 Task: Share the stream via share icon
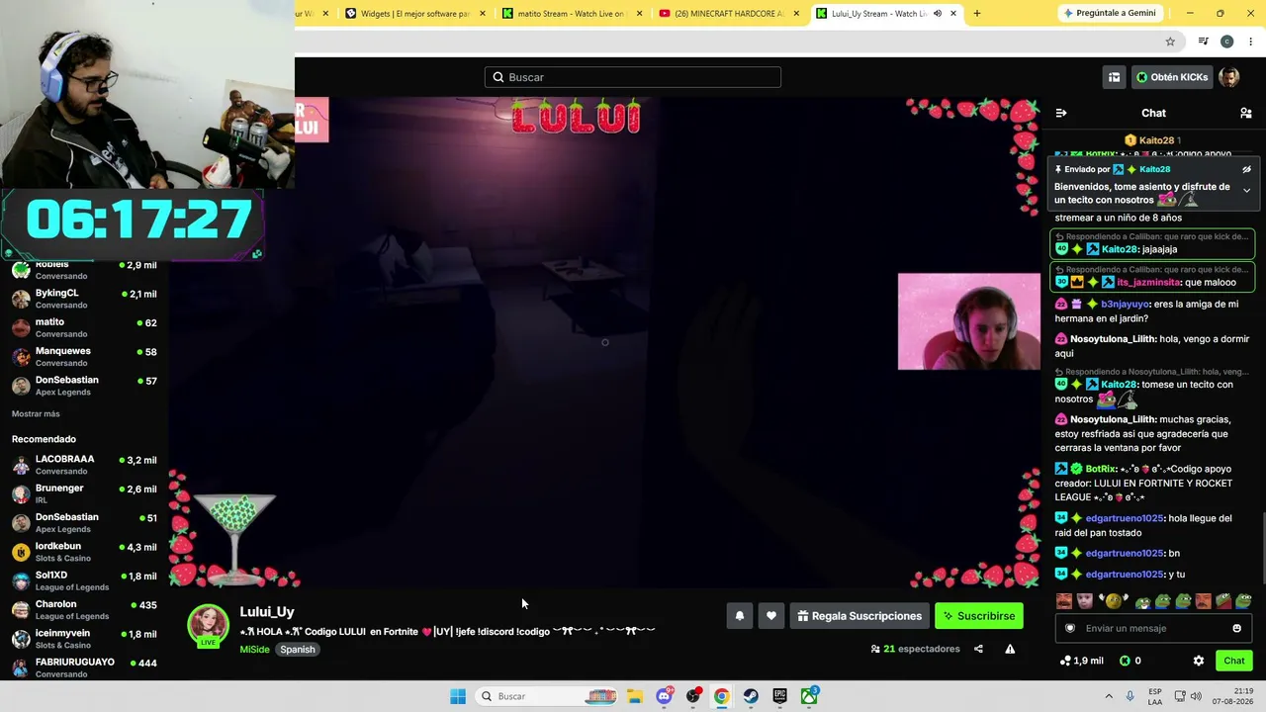pyautogui.click(x=978, y=649)
